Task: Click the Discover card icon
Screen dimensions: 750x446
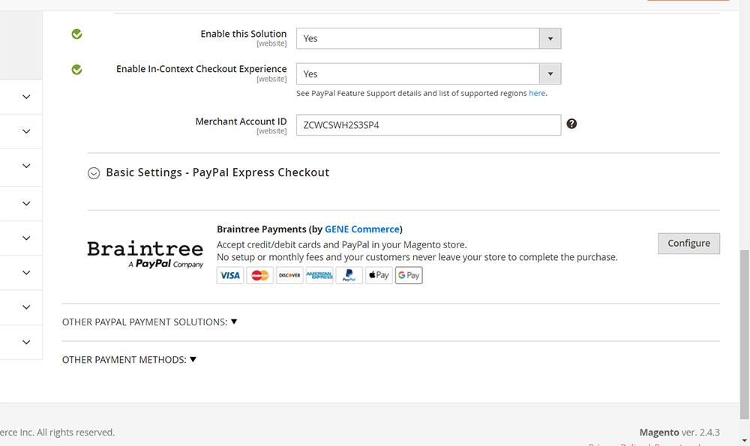Action: point(289,275)
